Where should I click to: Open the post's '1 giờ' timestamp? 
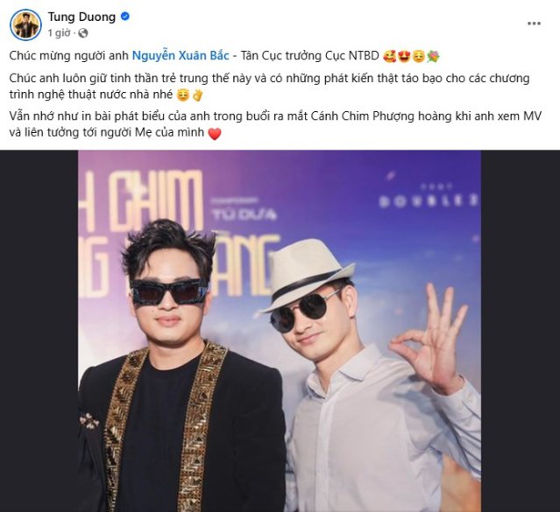tap(59, 33)
